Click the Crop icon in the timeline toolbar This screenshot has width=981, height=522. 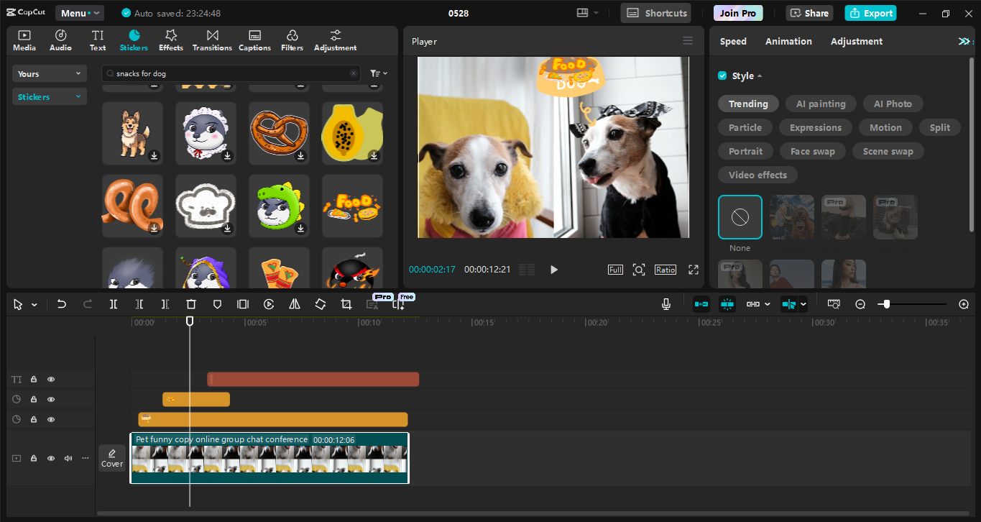click(x=346, y=303)
